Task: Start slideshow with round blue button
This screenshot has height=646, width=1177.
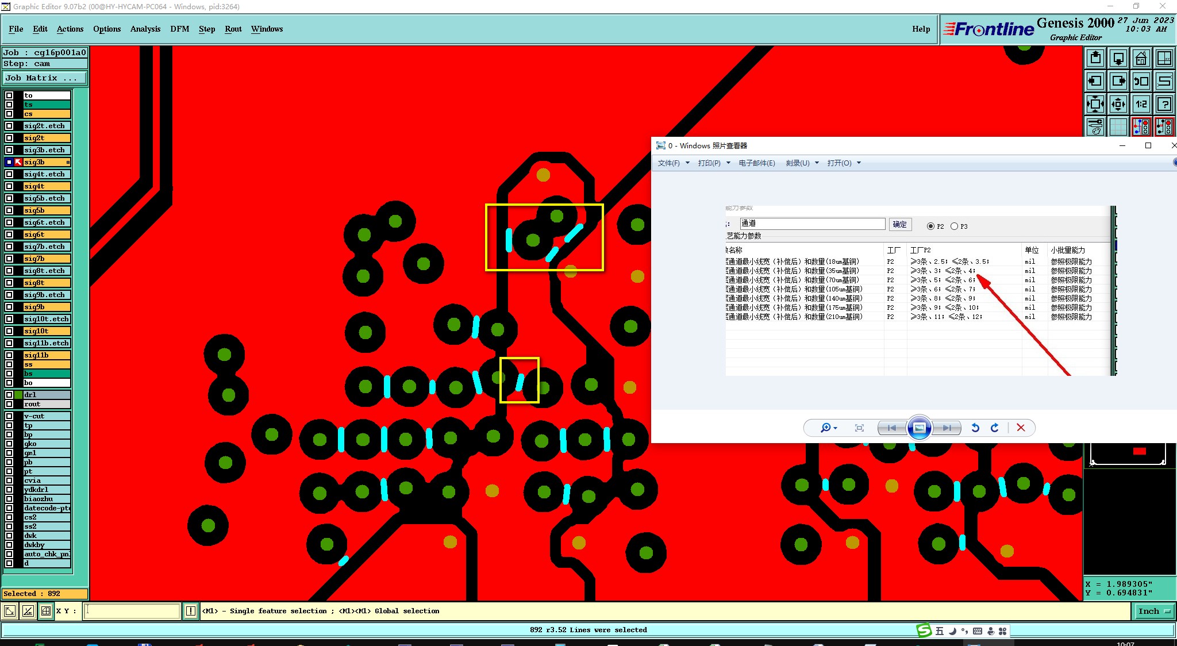Action: click(x=919, y=428)
